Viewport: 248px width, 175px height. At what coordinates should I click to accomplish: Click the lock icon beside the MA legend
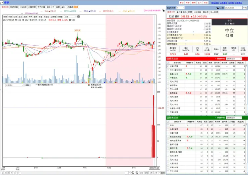coord(164,11)
